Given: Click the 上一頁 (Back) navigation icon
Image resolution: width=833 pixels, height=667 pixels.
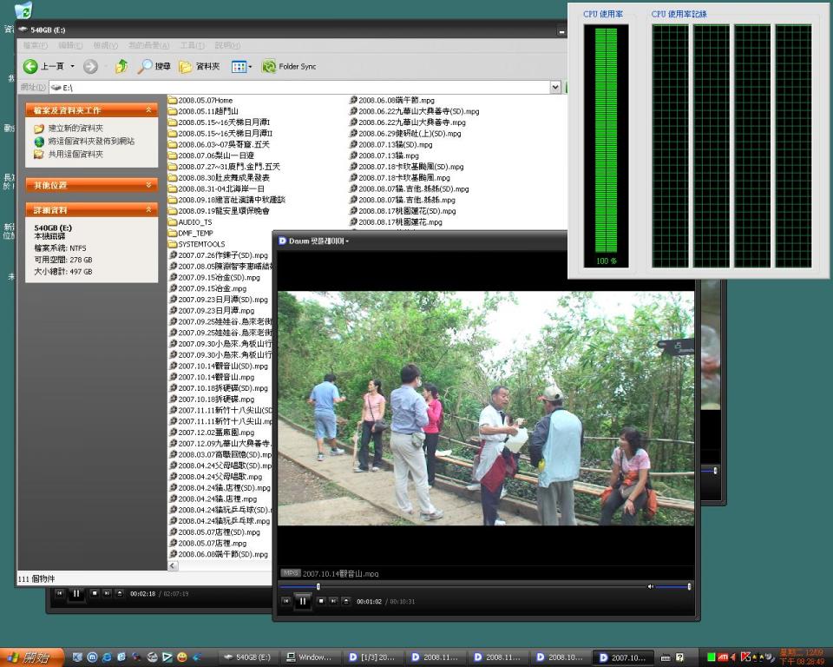Looking at the screenshot, I should 30,66.
